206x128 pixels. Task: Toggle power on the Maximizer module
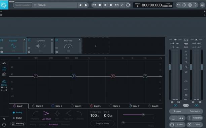pyautogui.click(x=57, y=40)
